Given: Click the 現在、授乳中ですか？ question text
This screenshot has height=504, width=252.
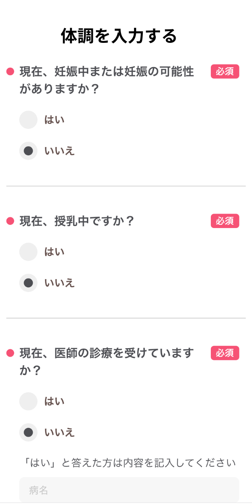Looking at the screenshot, I should [76, 221].
